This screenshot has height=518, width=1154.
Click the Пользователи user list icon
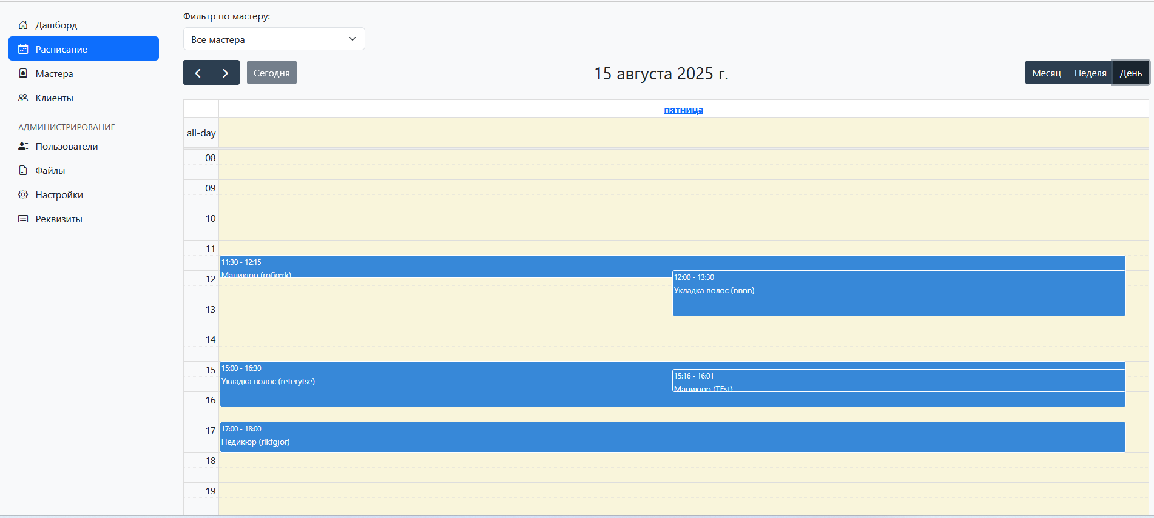pos(23,146)
